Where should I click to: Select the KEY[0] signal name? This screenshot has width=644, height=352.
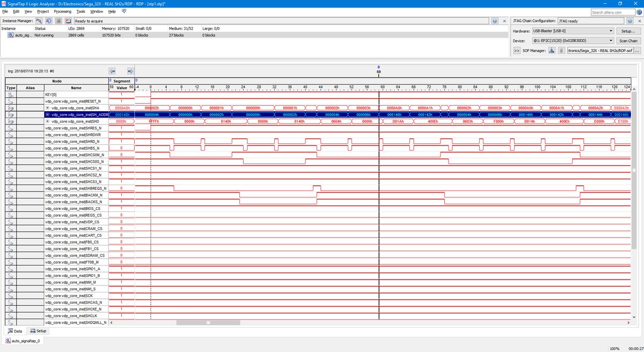coord(52,94)
